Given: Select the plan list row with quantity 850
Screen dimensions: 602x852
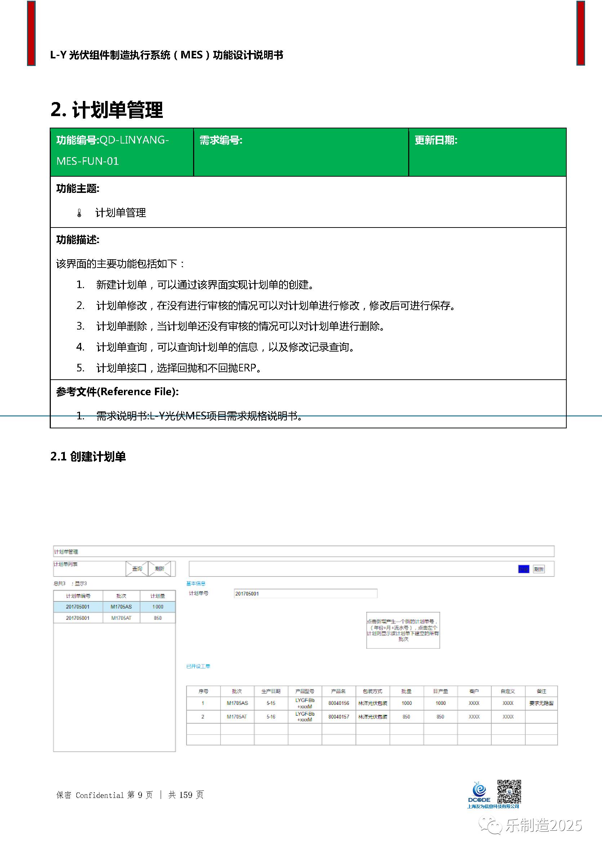Looking at the screenshot, I should (114, 618).
